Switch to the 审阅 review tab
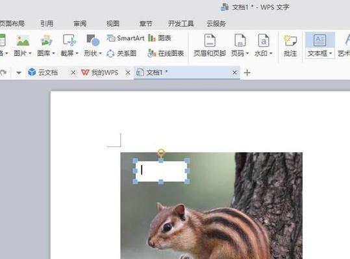The height and width of the screenshot is (259, 350). 80,23
